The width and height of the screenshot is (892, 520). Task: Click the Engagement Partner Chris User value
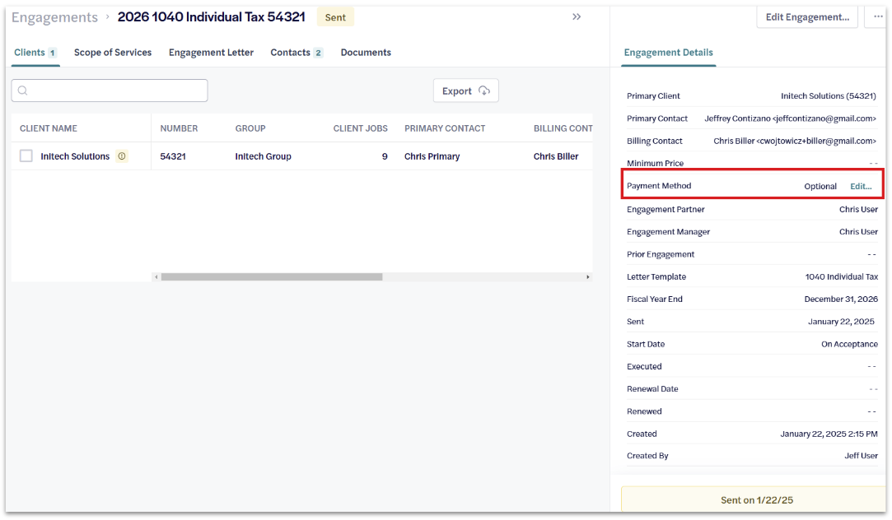pyautogui.click(x=858, y=210)
